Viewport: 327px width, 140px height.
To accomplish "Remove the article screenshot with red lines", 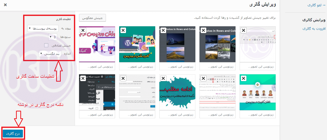I will (x=203, y=78).
